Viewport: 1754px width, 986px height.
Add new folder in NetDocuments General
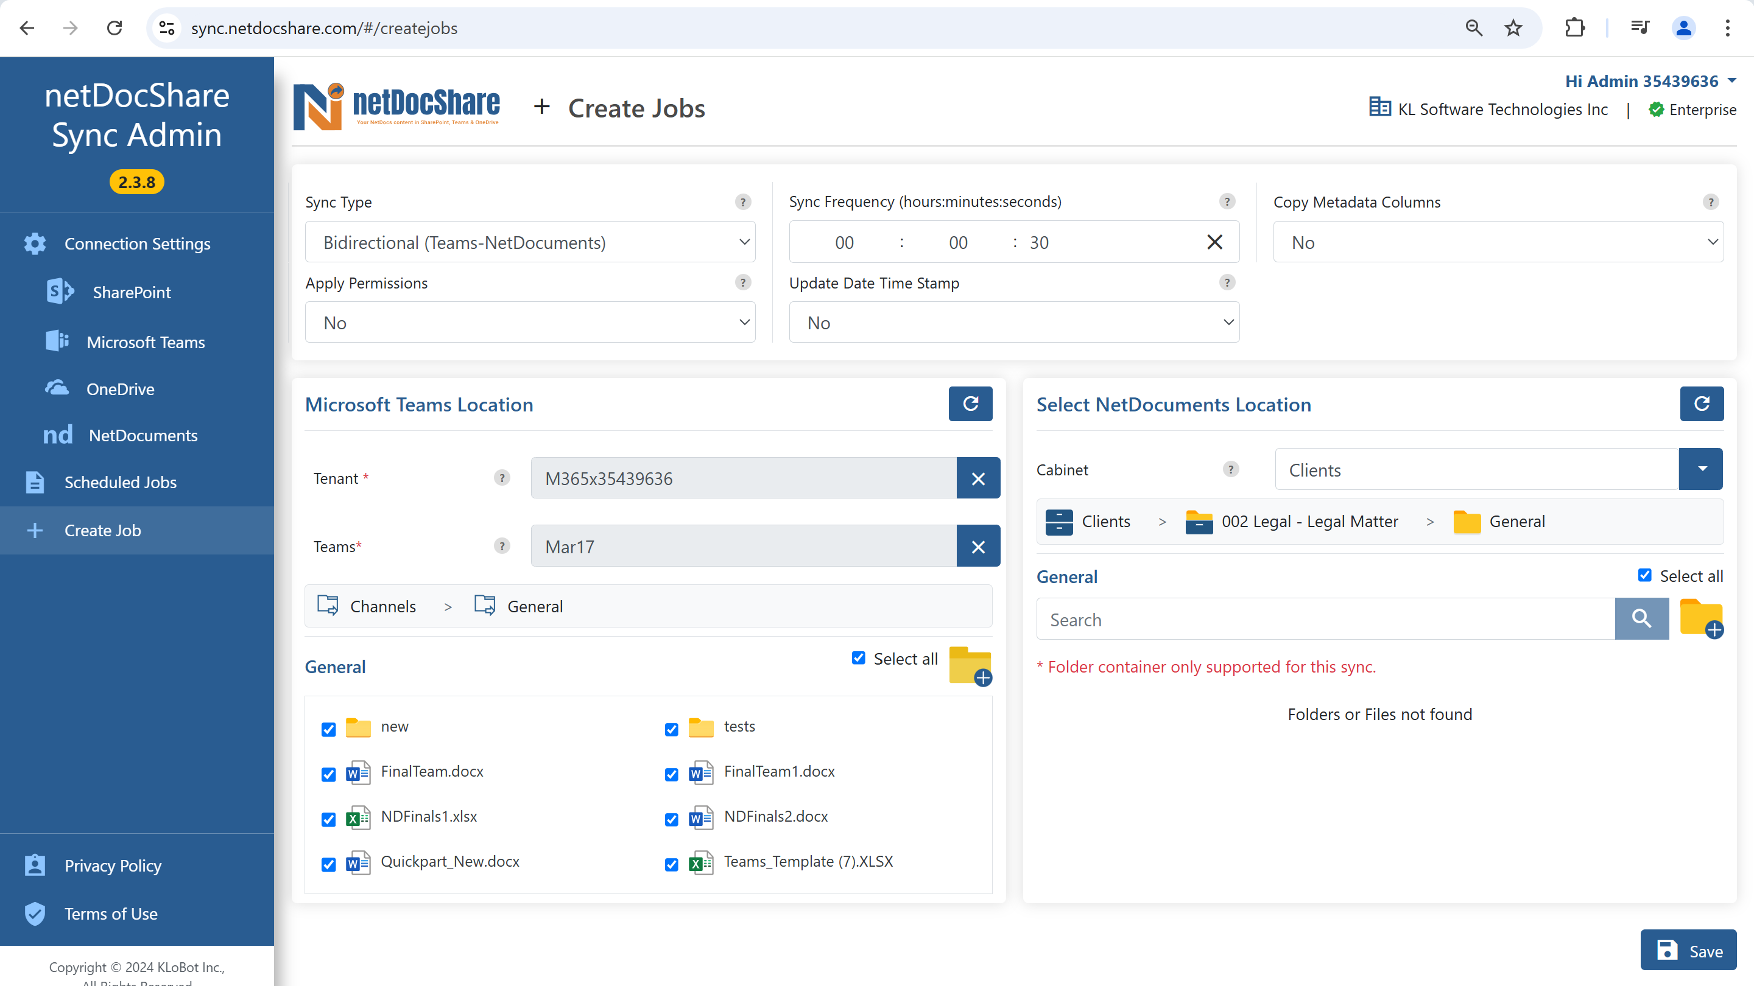tap(1702, 618)
